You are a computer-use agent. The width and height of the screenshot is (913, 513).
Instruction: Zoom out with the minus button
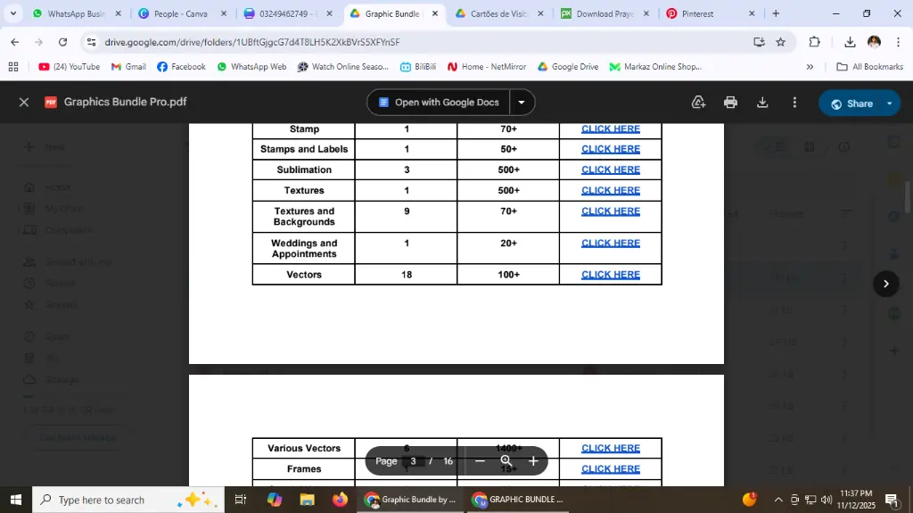(x=480, y=461)
